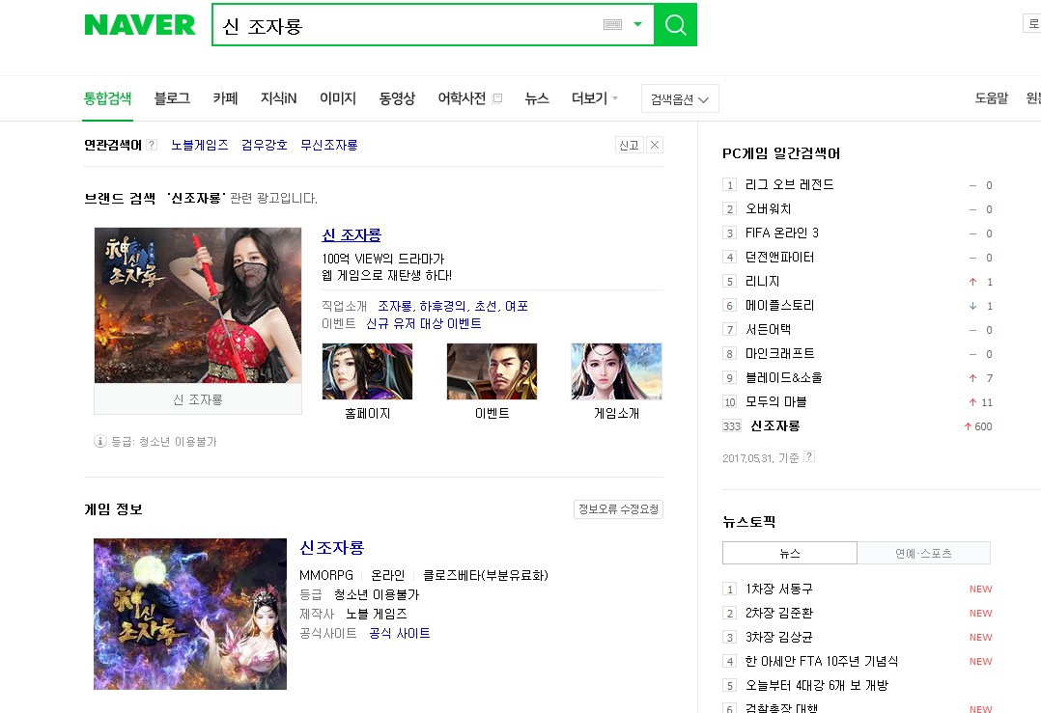Open the 노블게임즈 related search link

pos(200,145)
